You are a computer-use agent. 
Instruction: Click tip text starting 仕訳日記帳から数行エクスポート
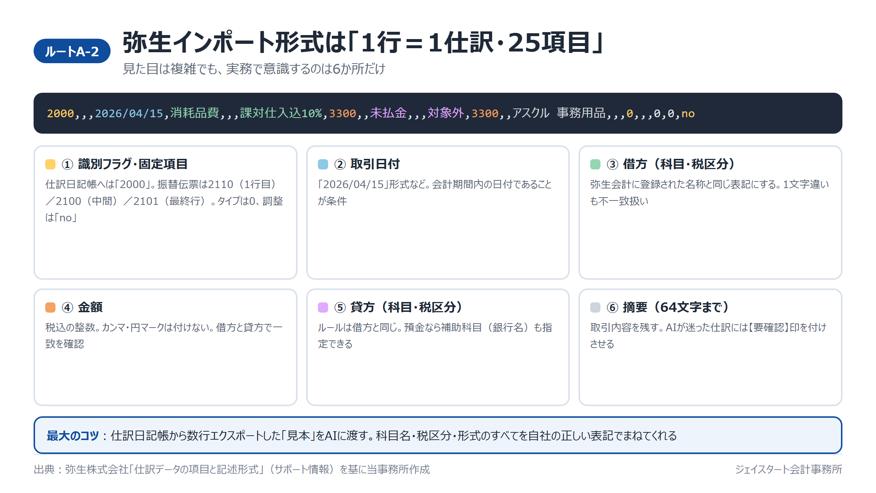[x=393, y=436]
